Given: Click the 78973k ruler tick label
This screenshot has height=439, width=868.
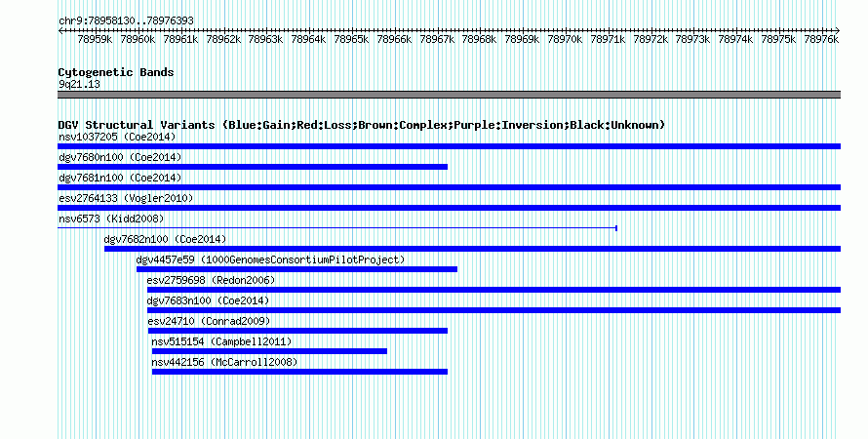Looking at the screenshot, I should pos(693,39).
